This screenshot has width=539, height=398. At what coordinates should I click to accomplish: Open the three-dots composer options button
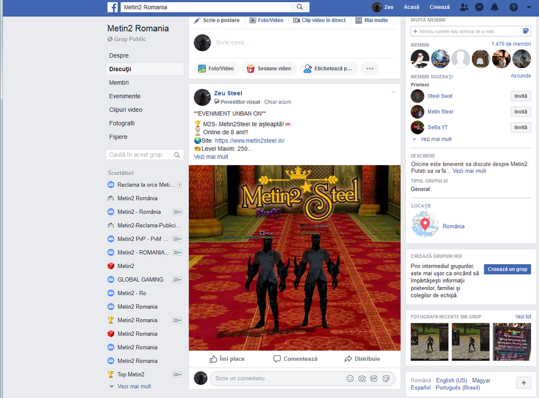[370, 68]
